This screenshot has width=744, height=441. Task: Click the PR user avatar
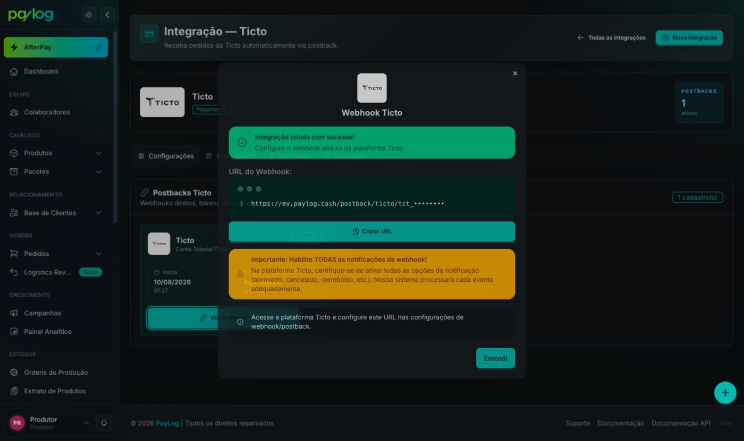click(17, 423)
